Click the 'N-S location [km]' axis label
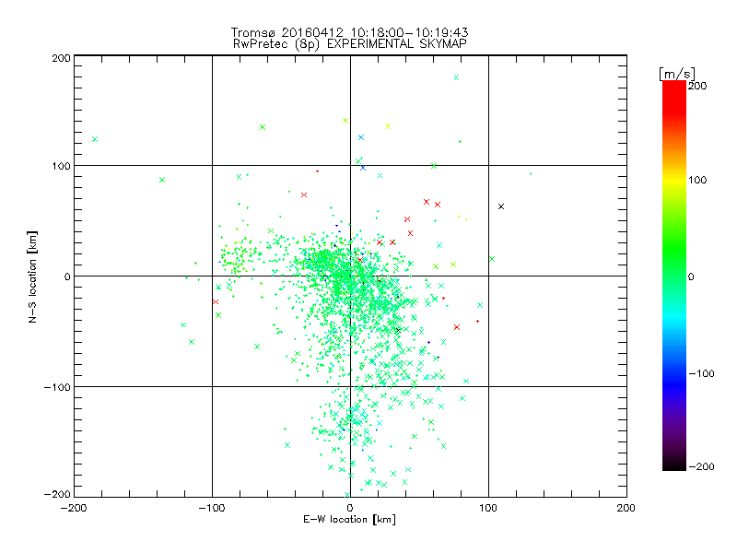Viewport: 737px width, 553px height. 32,277
